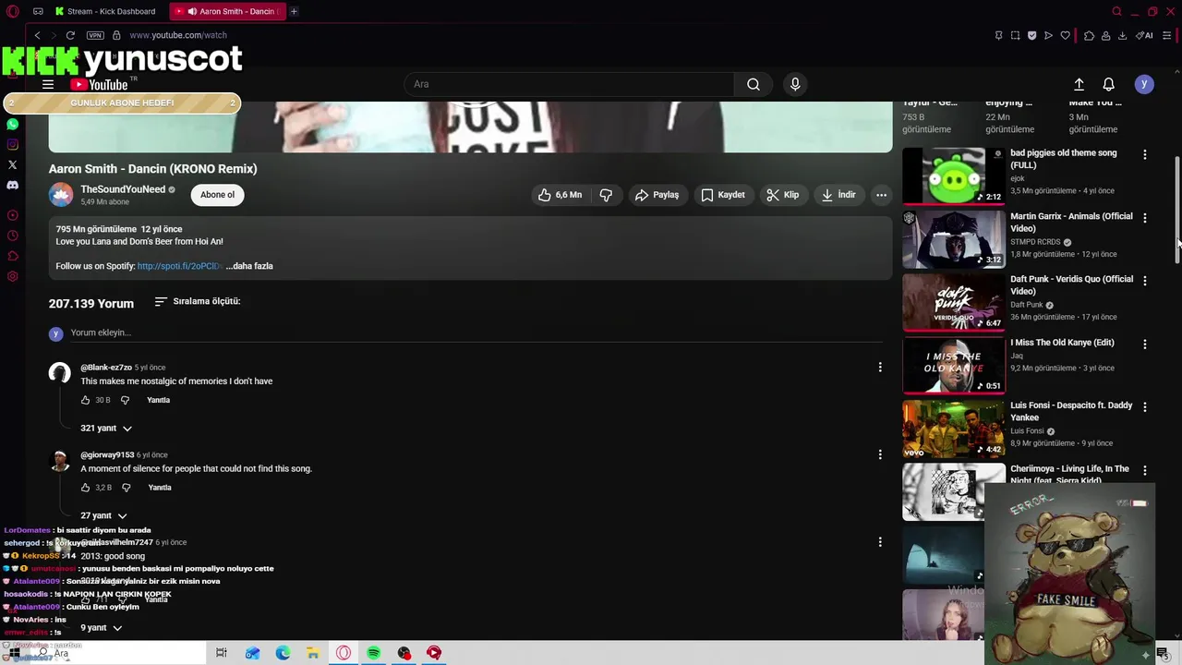Open Microsoft Edge from taskbar
Screen dimensions: 1182x665
[x=283, y=653]
